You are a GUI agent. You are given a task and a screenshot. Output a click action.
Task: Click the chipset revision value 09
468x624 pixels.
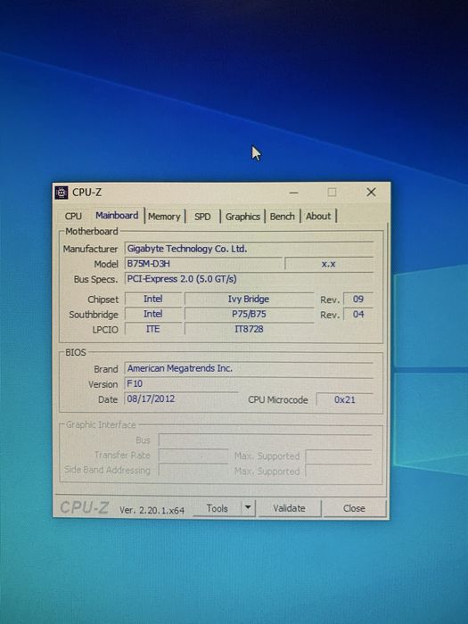click(x=358, y=299)
